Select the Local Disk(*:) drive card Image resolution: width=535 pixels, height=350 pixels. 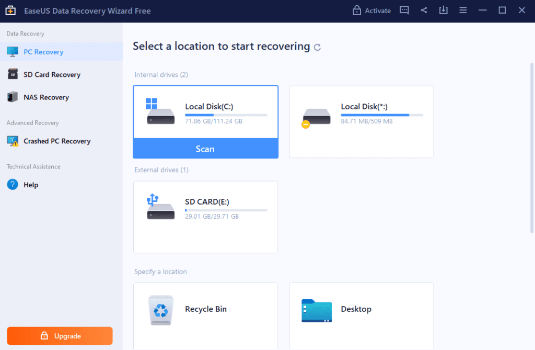pos(361,121)
